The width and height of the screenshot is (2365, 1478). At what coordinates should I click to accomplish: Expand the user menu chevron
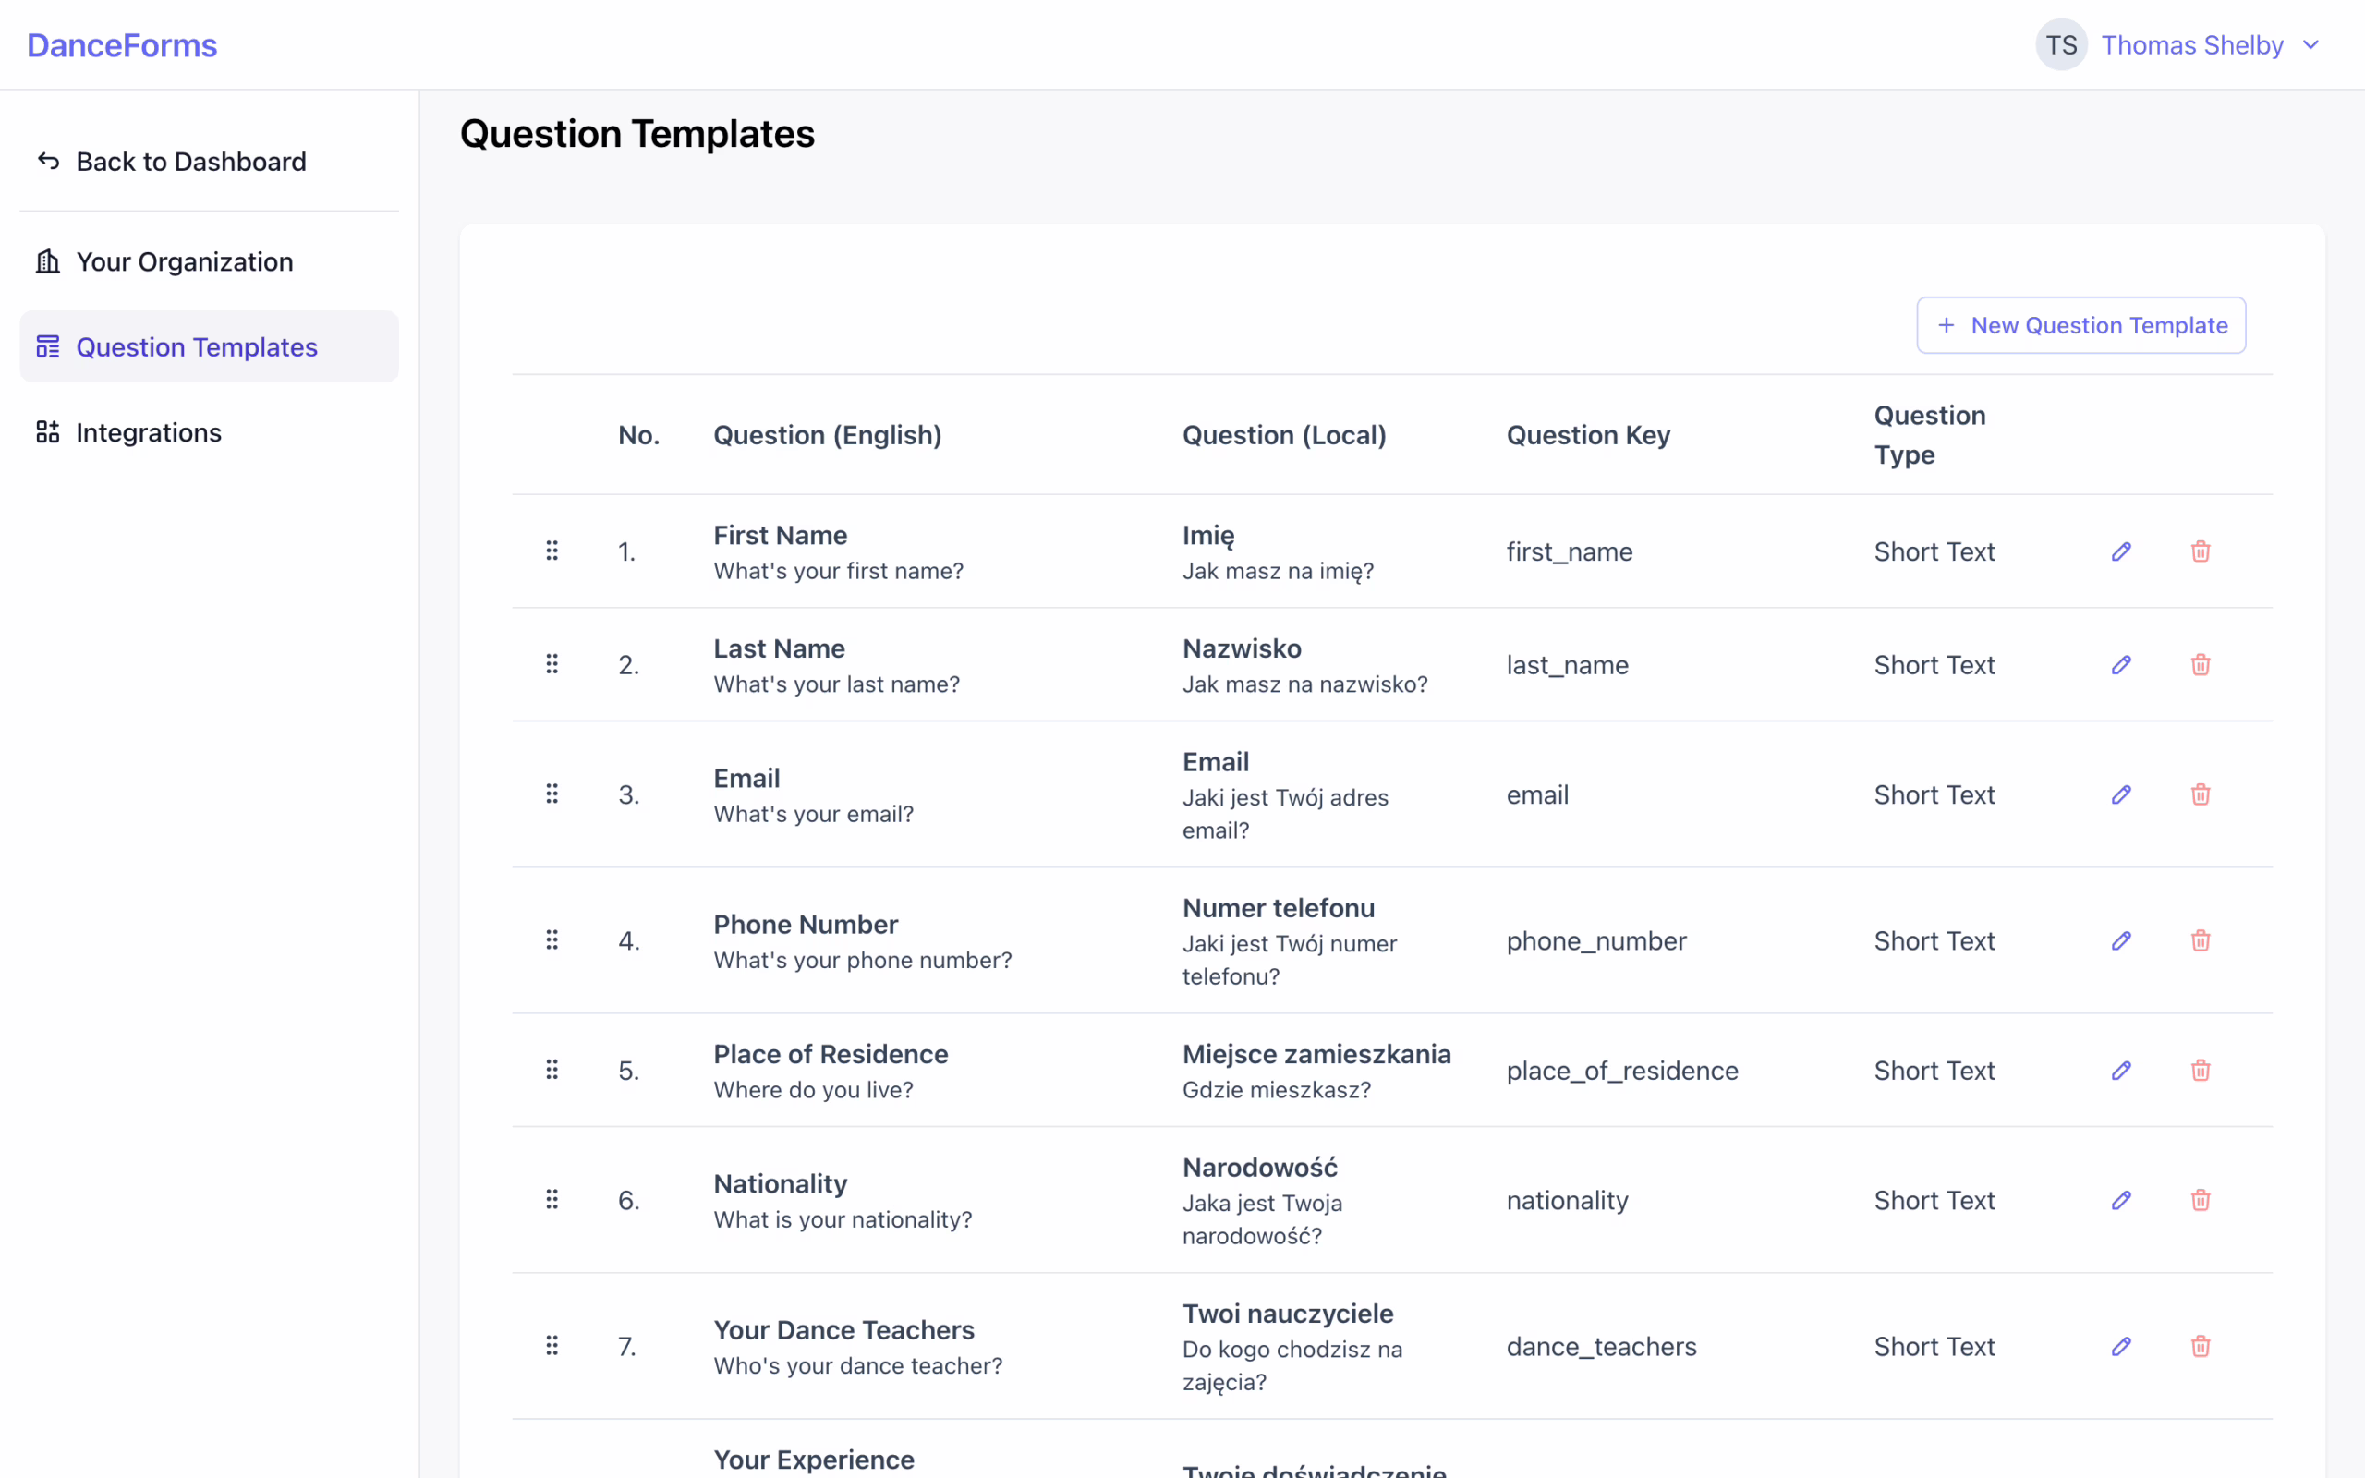2311,44
